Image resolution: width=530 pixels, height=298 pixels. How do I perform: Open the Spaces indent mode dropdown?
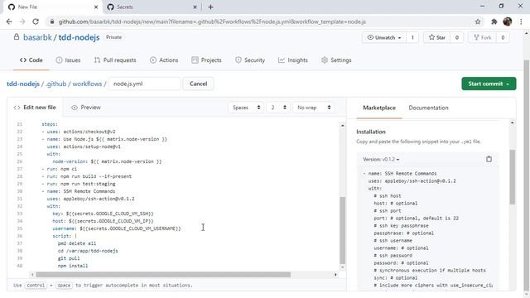(x=246, y=108)
